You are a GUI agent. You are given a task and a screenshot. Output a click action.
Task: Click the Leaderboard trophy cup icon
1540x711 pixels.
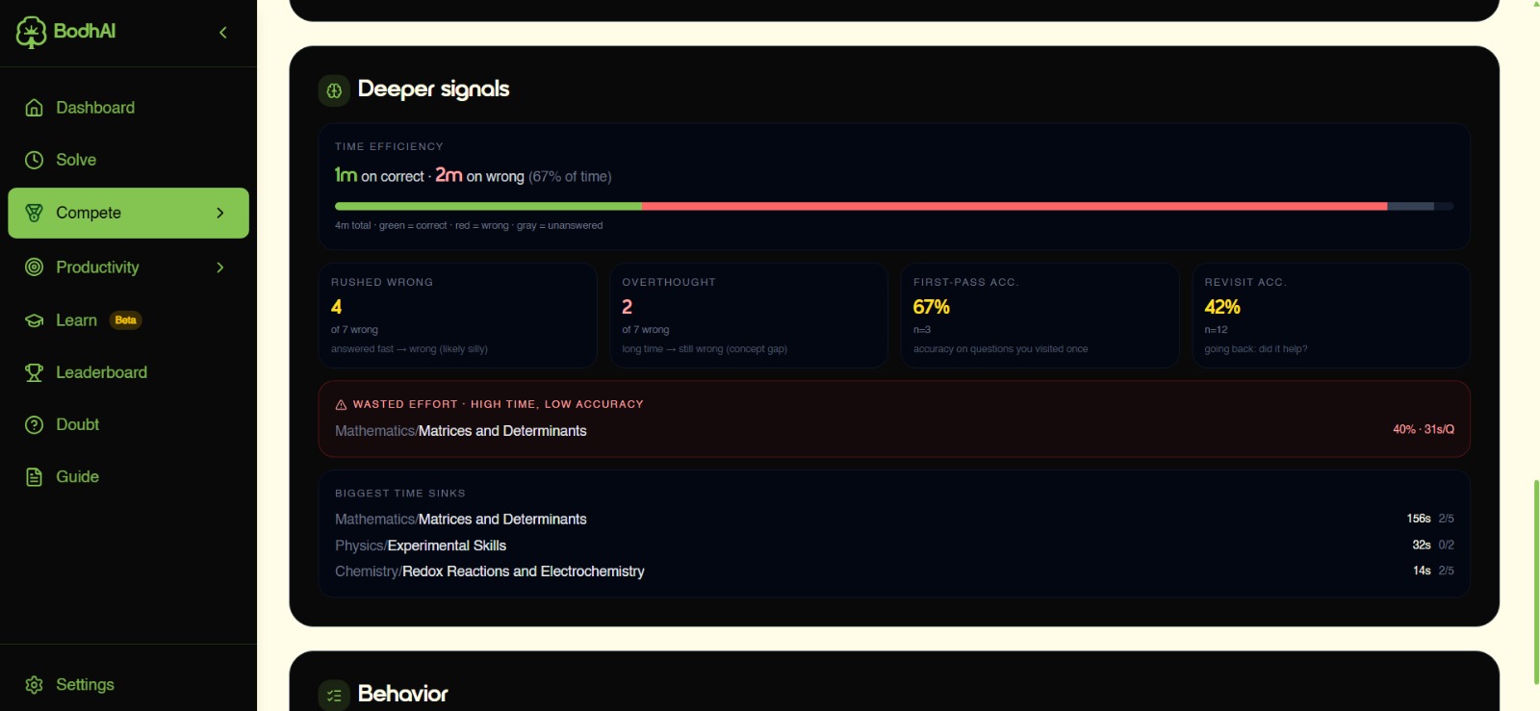[x=34, y=372]
